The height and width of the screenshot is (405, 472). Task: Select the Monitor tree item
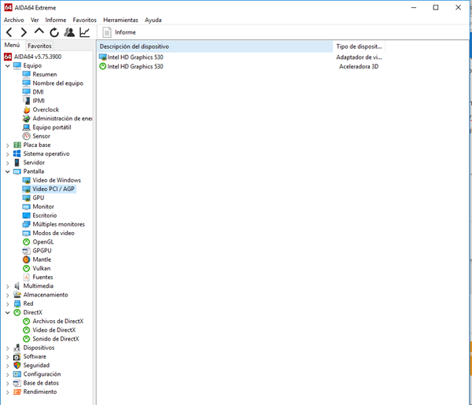coord(43,207)
